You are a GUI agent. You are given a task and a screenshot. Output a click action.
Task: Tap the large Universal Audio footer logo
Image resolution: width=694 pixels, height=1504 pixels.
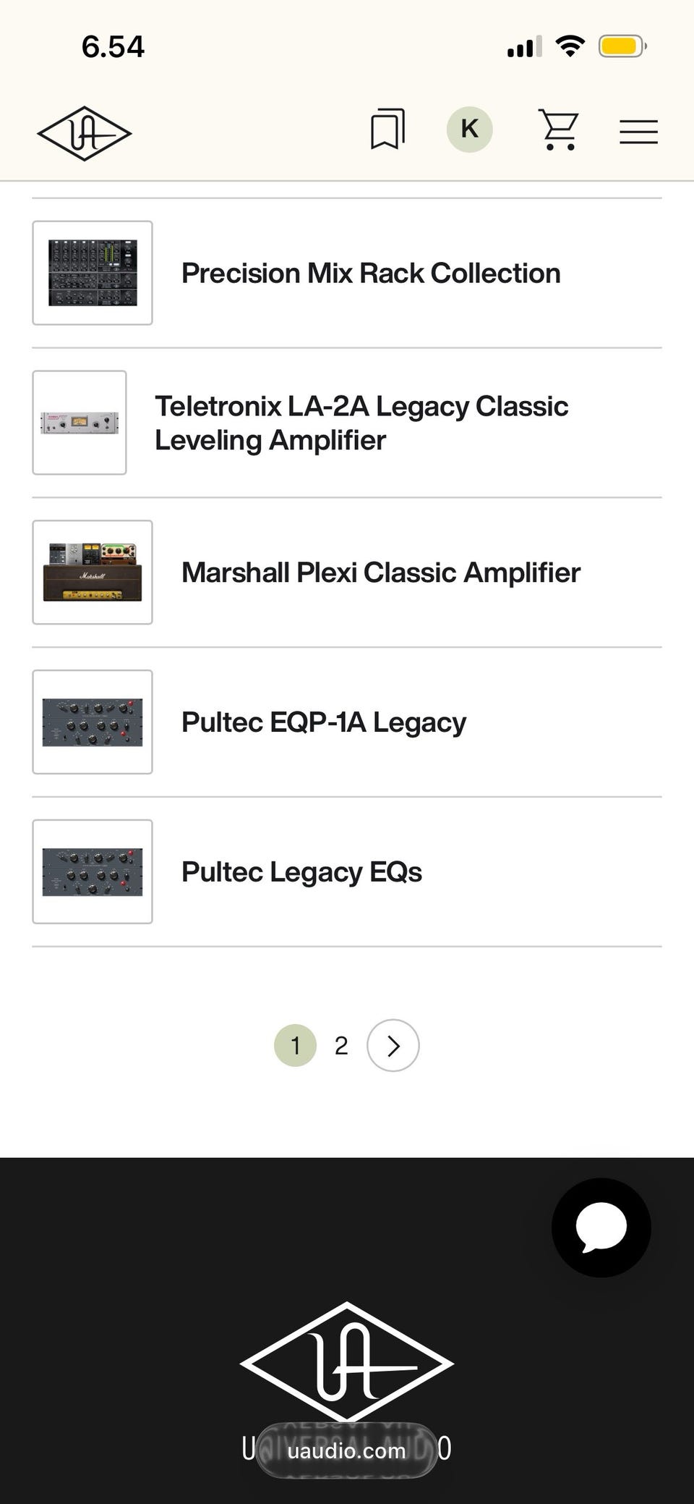347,1362
